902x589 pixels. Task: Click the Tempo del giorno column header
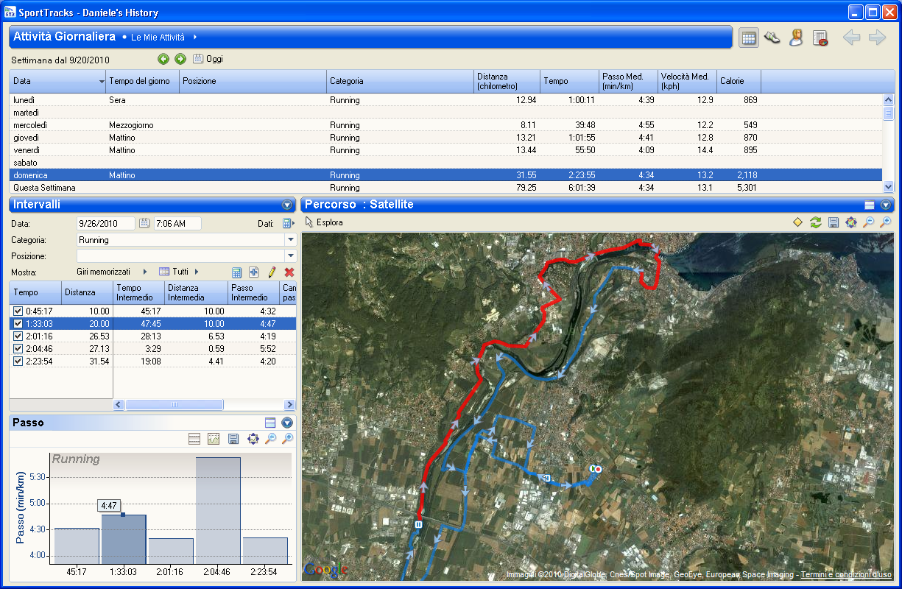pyautogui.click(x=143, y=81)
